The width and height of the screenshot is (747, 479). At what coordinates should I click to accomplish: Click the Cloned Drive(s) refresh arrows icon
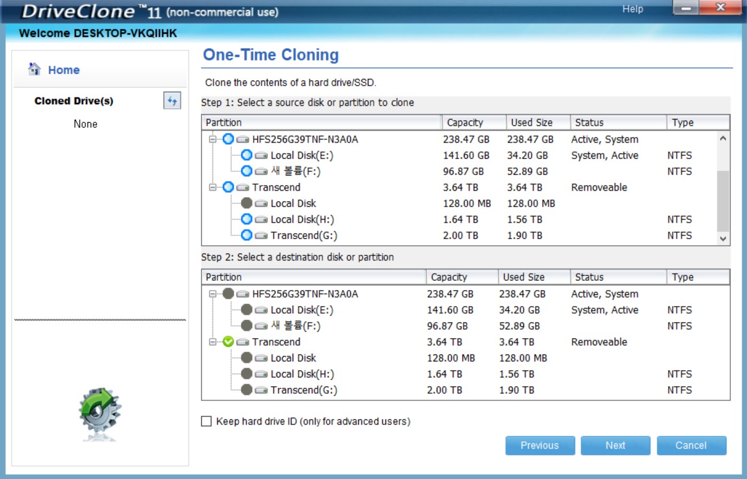click(172, 100)
